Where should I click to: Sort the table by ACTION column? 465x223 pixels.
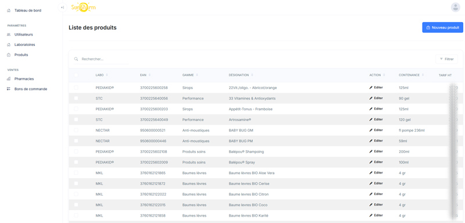pyautogui.click(x=377, y=75)
